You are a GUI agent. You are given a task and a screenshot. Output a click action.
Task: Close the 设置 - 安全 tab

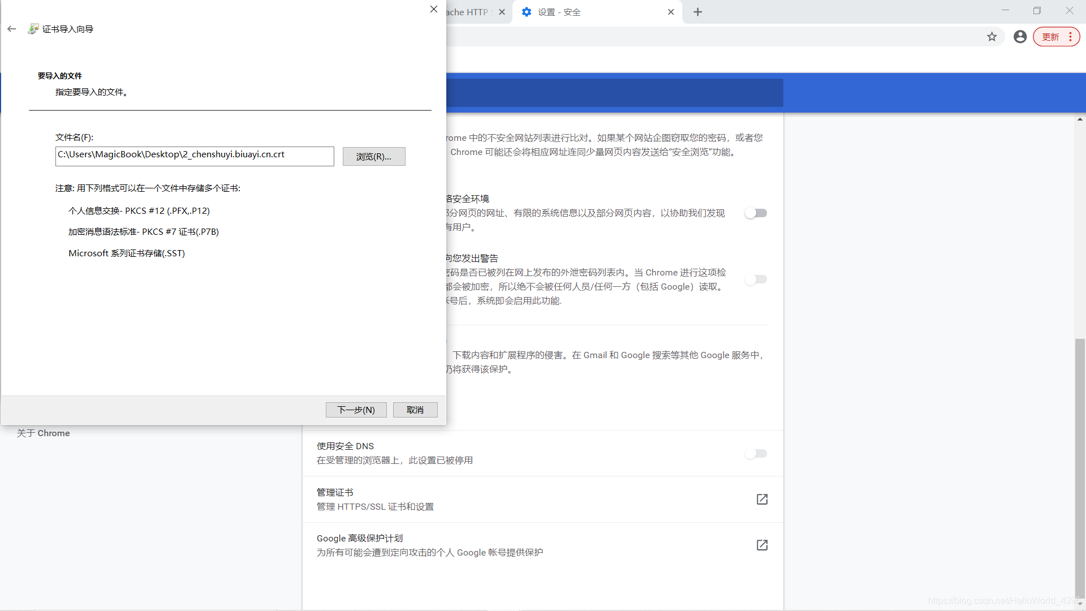tap(671, 12)
